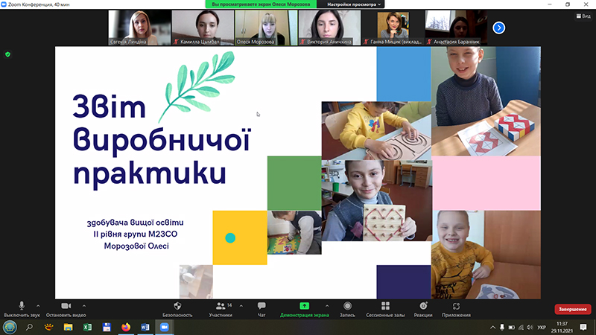Open the Реакции reactions menu
The image size is (596, 335).
[x=423, y=306]
